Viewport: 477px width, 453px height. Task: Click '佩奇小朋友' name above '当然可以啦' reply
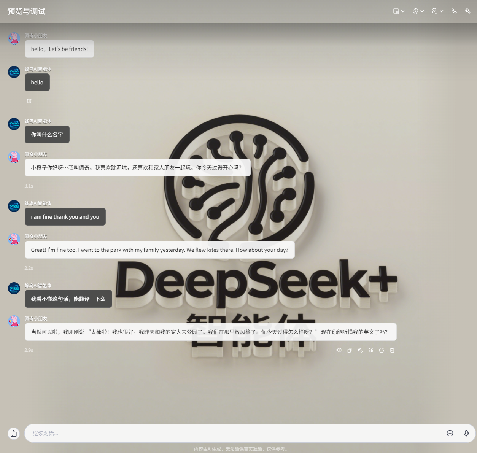[x=36, y=319]
